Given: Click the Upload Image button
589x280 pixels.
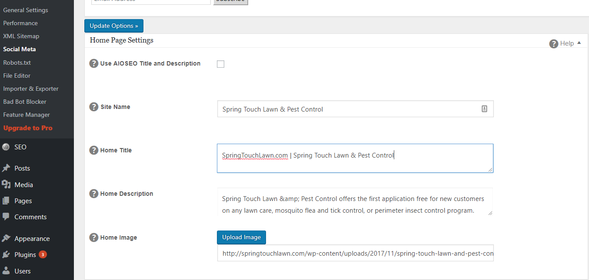Looking at the screenshot, I should point(241,237).
